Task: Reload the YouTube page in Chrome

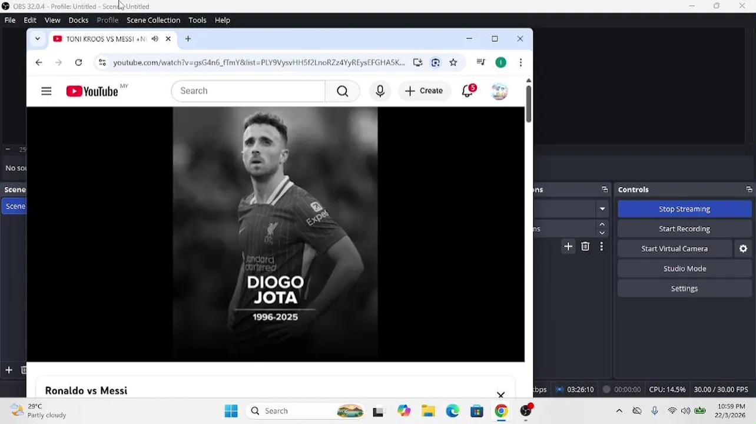Action: pyautogui.click(x=78, y=62)
